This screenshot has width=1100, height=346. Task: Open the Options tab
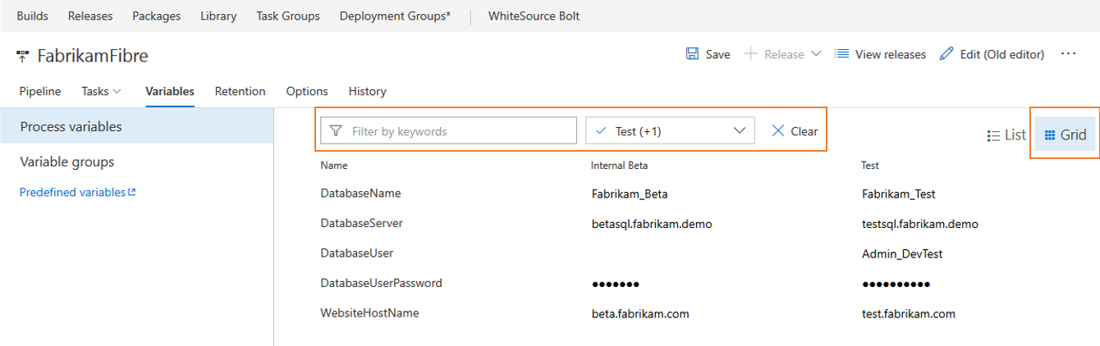tap(307, 91)
